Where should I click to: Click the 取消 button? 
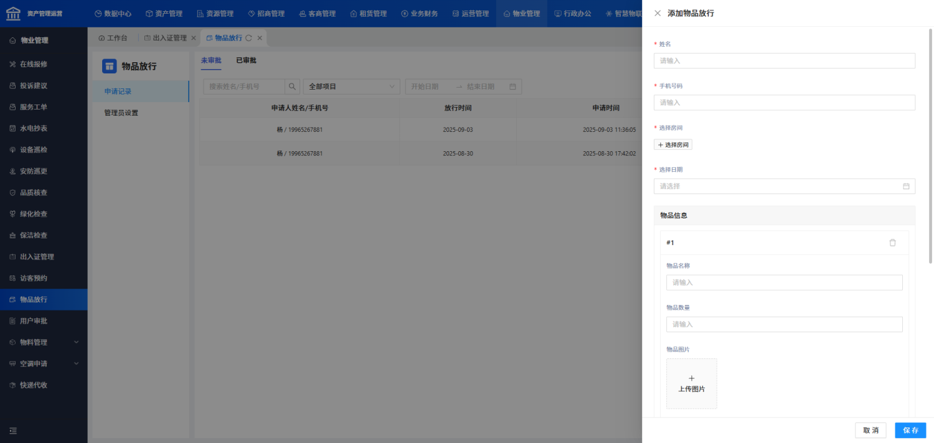pyautogui.click(x=870, y=431)
